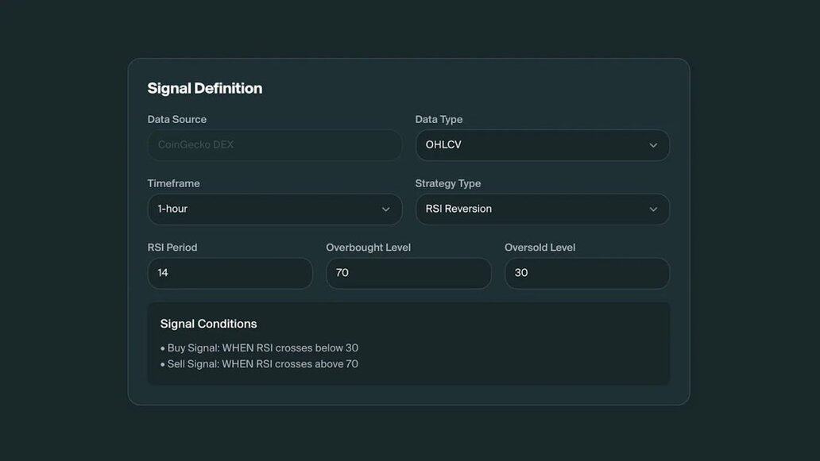The height and width of the screenshot is (461, 820).
Task: Click the Strategy Type chevron arrow
Action: point(653,209)
